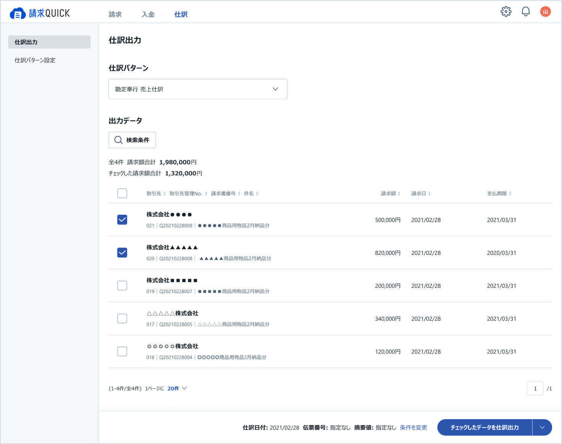Expand the 20件 per-page selector
Viewport: 562px width, 444px height.
tap(177, 389)
